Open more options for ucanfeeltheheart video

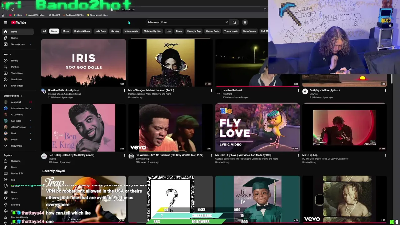pyautogui.click(x=298, y=90)
